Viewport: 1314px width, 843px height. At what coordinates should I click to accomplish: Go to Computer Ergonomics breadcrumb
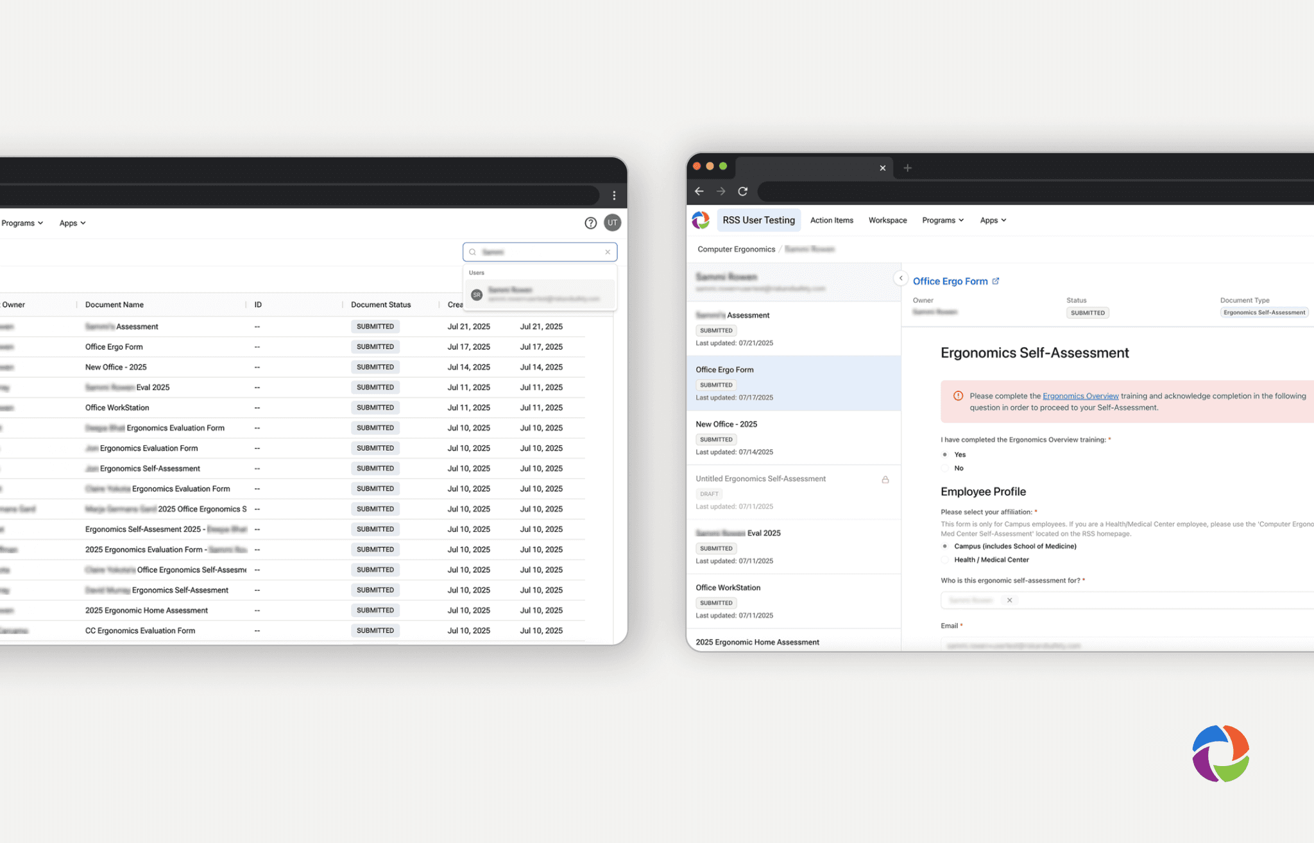736,249
